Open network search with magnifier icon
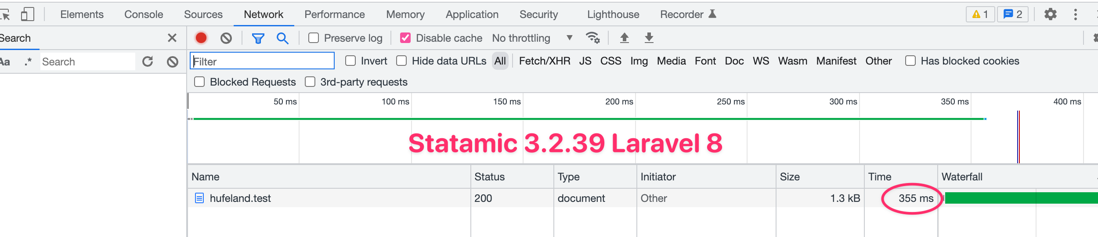The height and width of the screenshot is (237, 1098). point(282,39)
